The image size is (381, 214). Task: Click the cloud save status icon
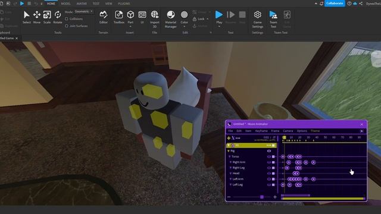355,4
